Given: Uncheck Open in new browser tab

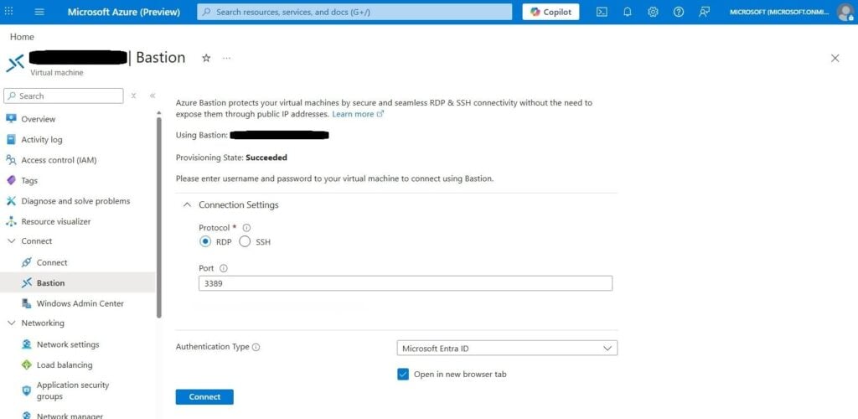Looking at the screenshot, I should [x=403, y=374].
